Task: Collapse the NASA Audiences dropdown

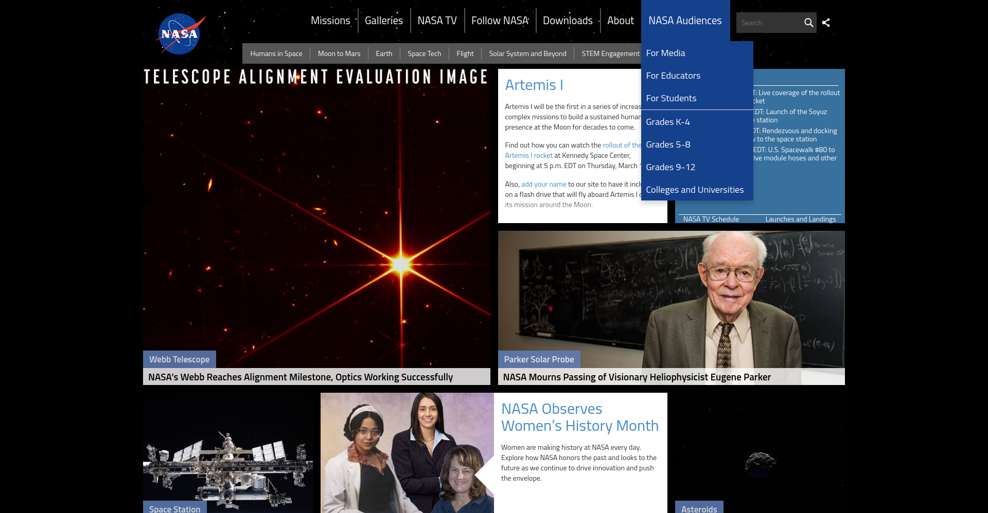Action: pyautogui.click(x=685, y=21)
